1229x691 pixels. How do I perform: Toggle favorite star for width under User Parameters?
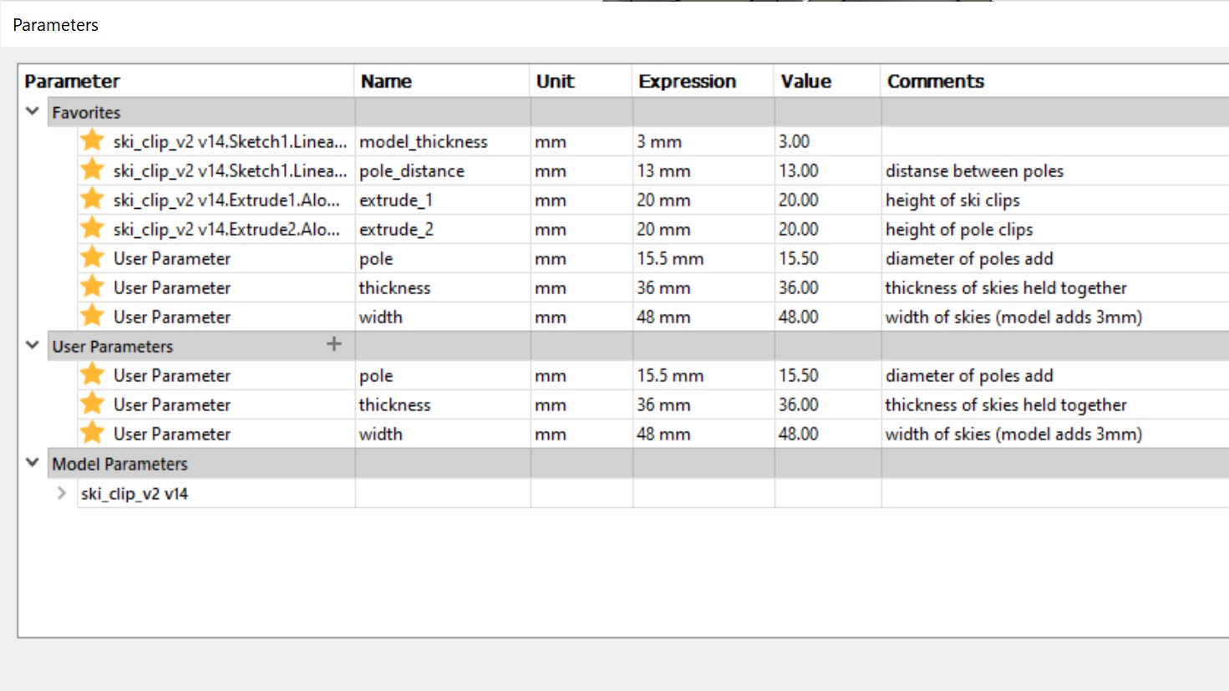click(x=92, y=433)
